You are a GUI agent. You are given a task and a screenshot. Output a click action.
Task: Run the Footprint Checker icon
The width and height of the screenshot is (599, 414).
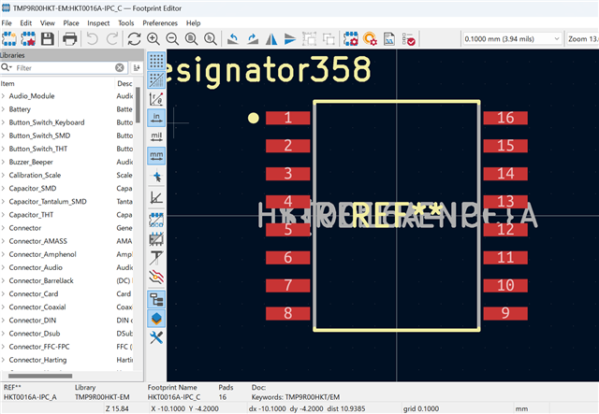(408, 39)
